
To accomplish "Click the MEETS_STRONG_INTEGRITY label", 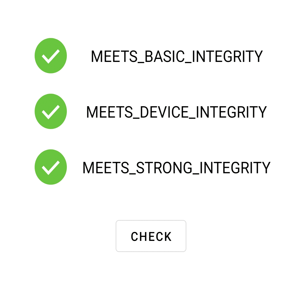I will point(177,168).
